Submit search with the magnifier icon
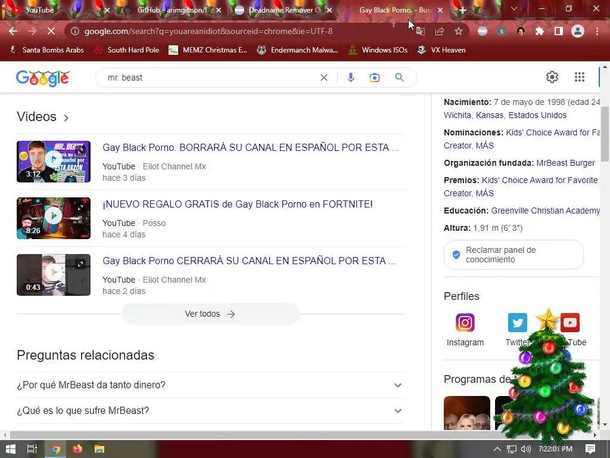This screenshot has width=610, height=458. pyautogui.click(x=399, y=78)
